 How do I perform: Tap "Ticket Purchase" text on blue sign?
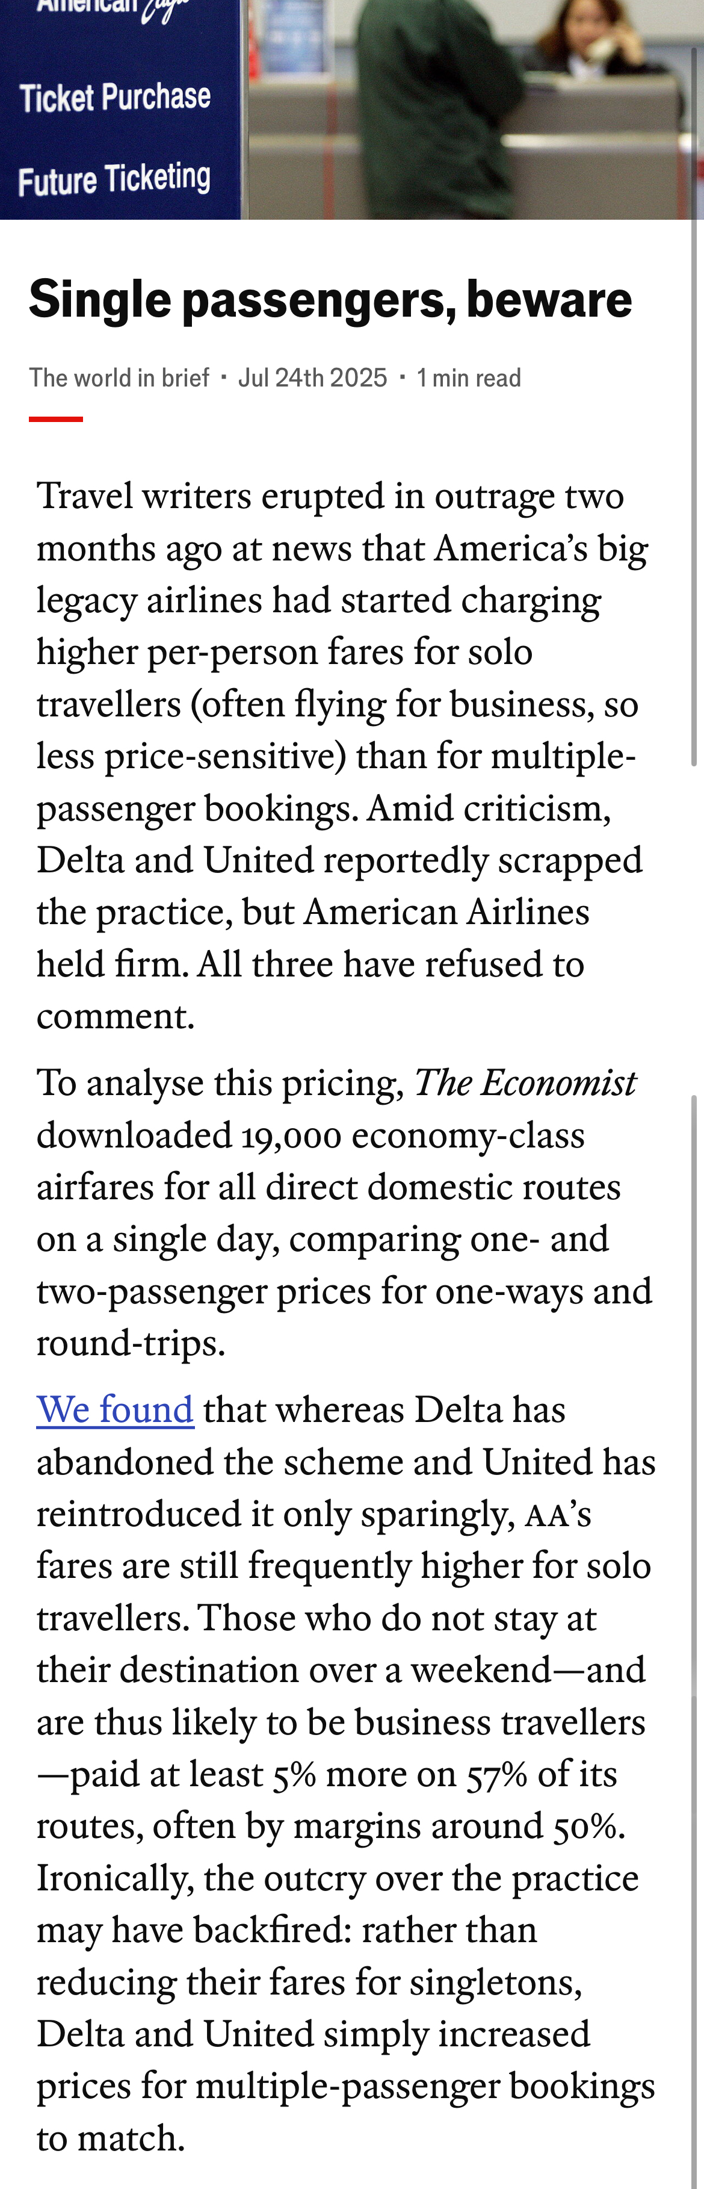tap(116, 97)
